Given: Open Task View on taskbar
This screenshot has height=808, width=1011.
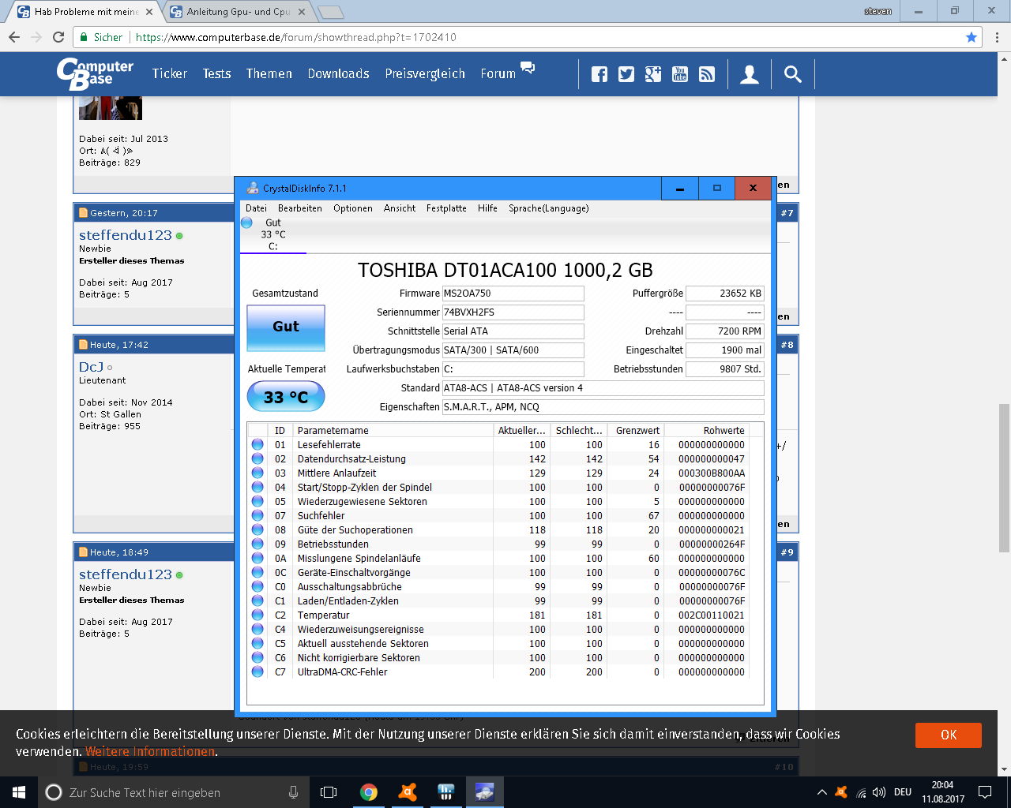Looking at the screenshot, I should coord(329,792).
